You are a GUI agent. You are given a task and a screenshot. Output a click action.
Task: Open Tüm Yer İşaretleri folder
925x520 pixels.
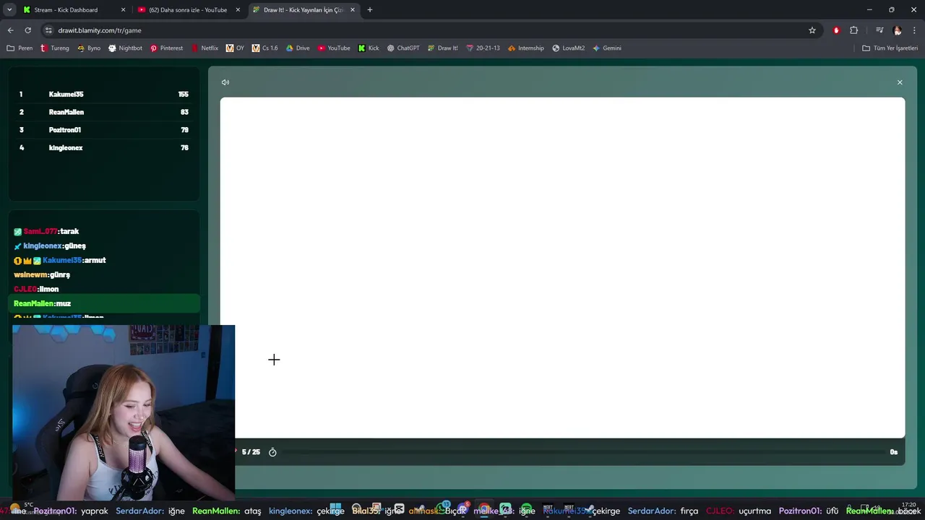click(x=890, y=48)
